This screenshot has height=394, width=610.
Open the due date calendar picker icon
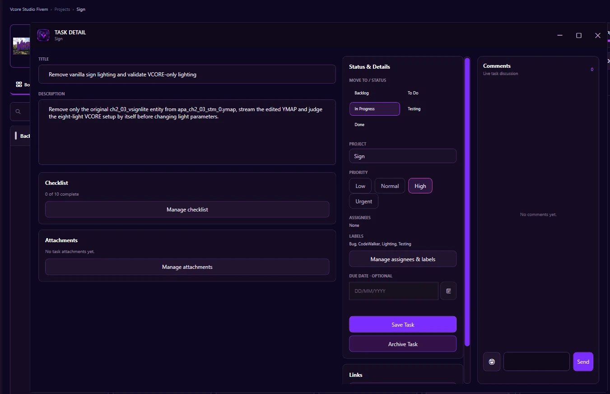click(448, 291)
